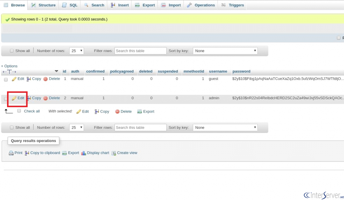The width and height of the screenshot is (344, 200).
Task: Click the With selected Edit pencil icon
Action: [x=79, y=112]
